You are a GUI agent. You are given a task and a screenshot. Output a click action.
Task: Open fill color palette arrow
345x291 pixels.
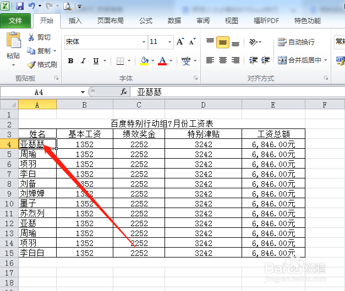(x=153, y=61)
